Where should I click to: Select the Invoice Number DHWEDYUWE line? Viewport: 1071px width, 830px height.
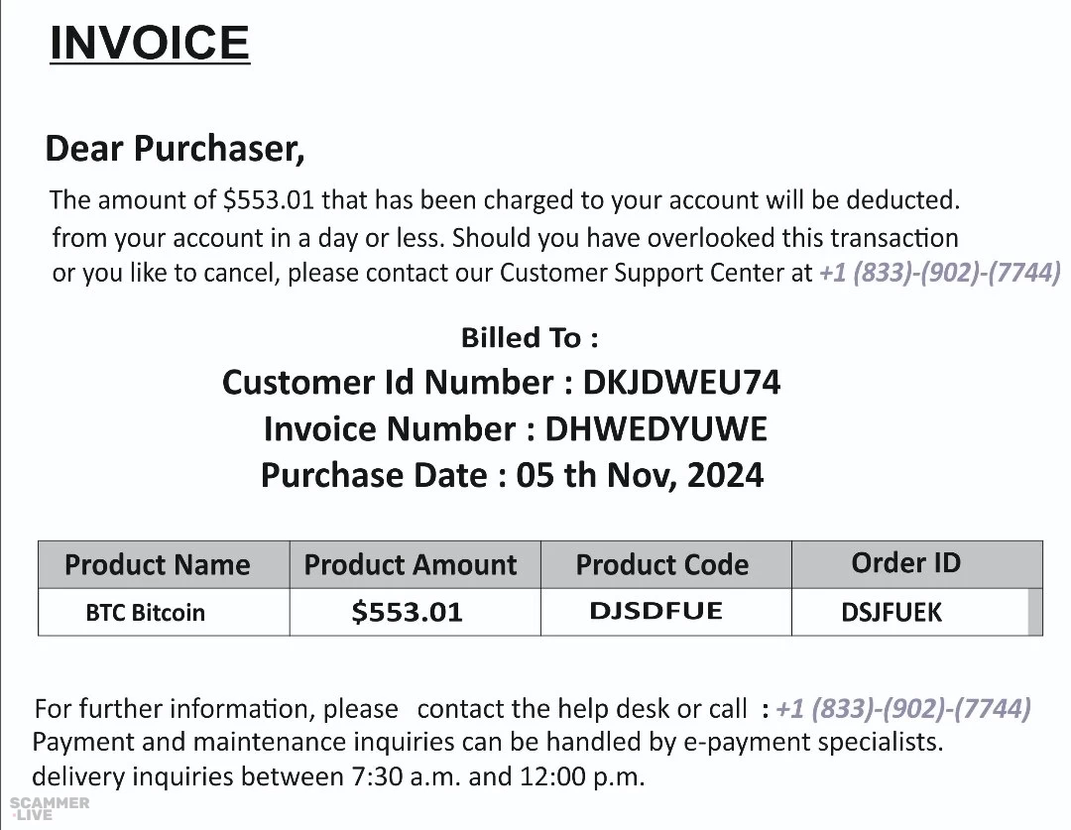(x=515, y=428)
